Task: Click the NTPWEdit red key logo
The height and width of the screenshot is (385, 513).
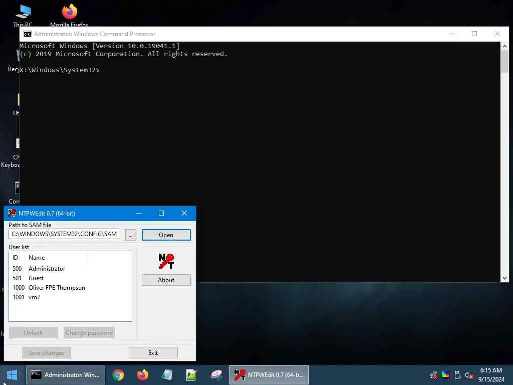Action: pos(166,261)
